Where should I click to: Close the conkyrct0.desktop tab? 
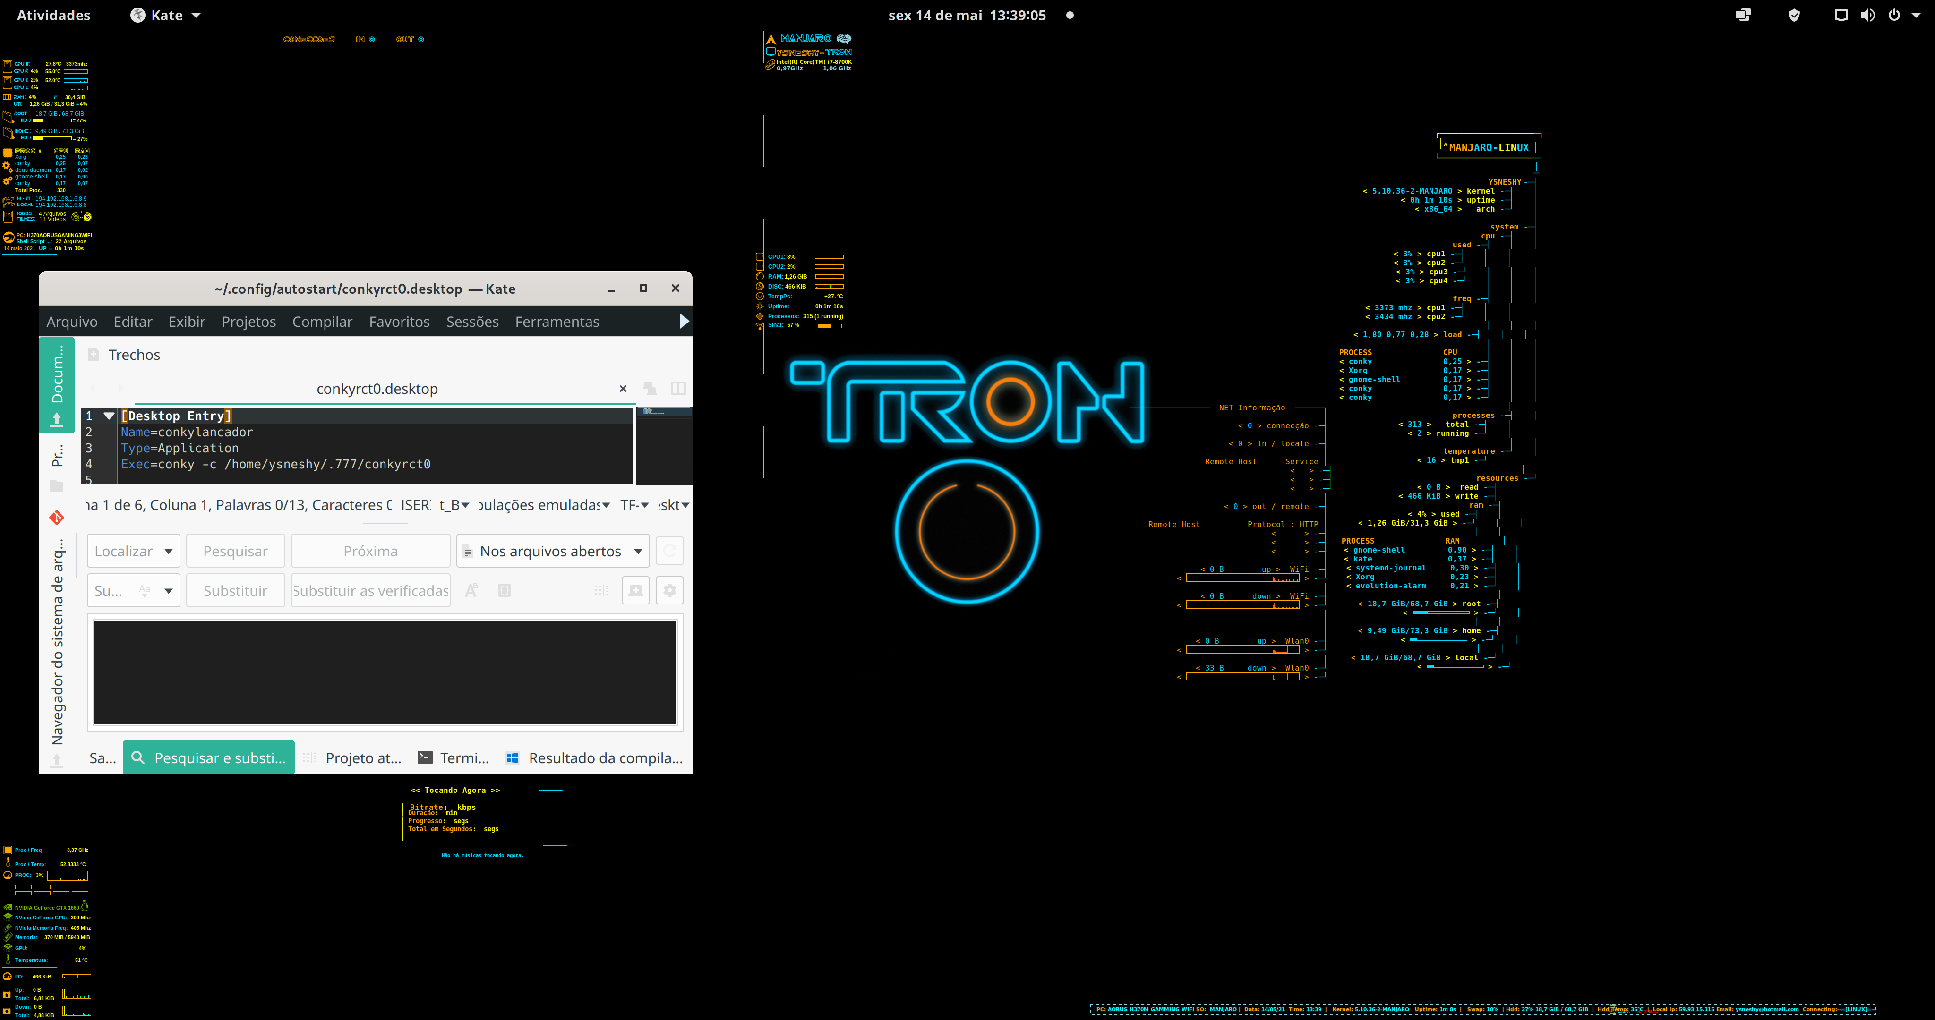[x=623, y=388]
